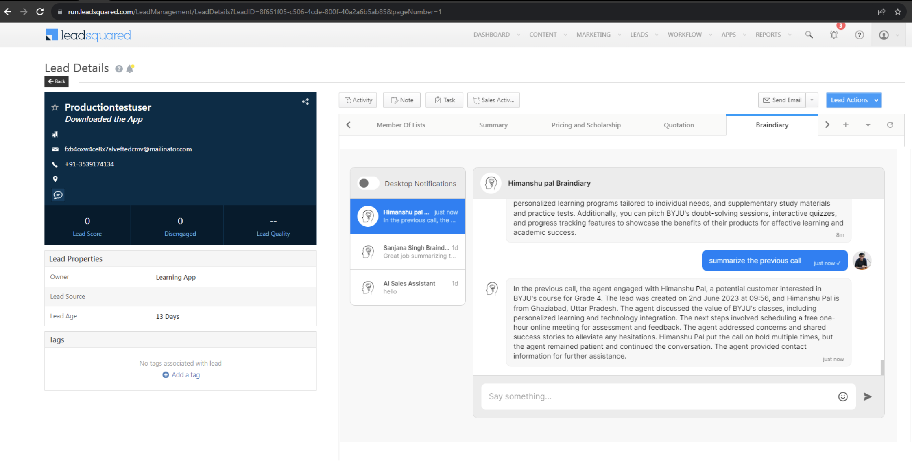912x473 pixels.
Task: Open the tab list dropdown arrow
Action: click(x=868, y=125)
